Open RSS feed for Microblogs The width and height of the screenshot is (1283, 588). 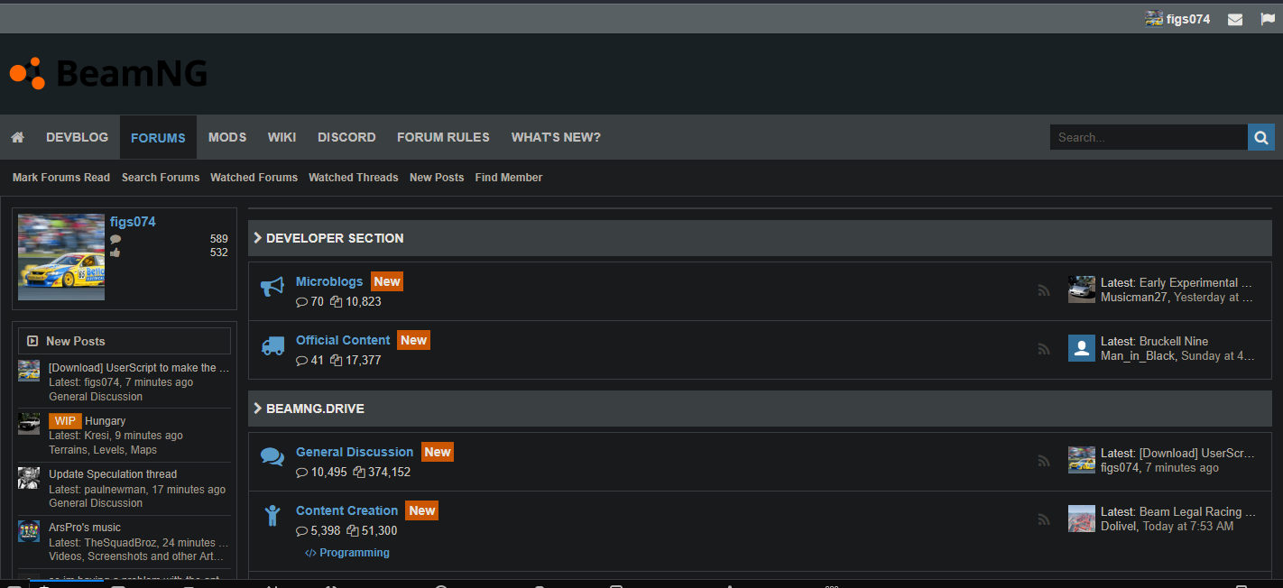tap(1044, 290)
